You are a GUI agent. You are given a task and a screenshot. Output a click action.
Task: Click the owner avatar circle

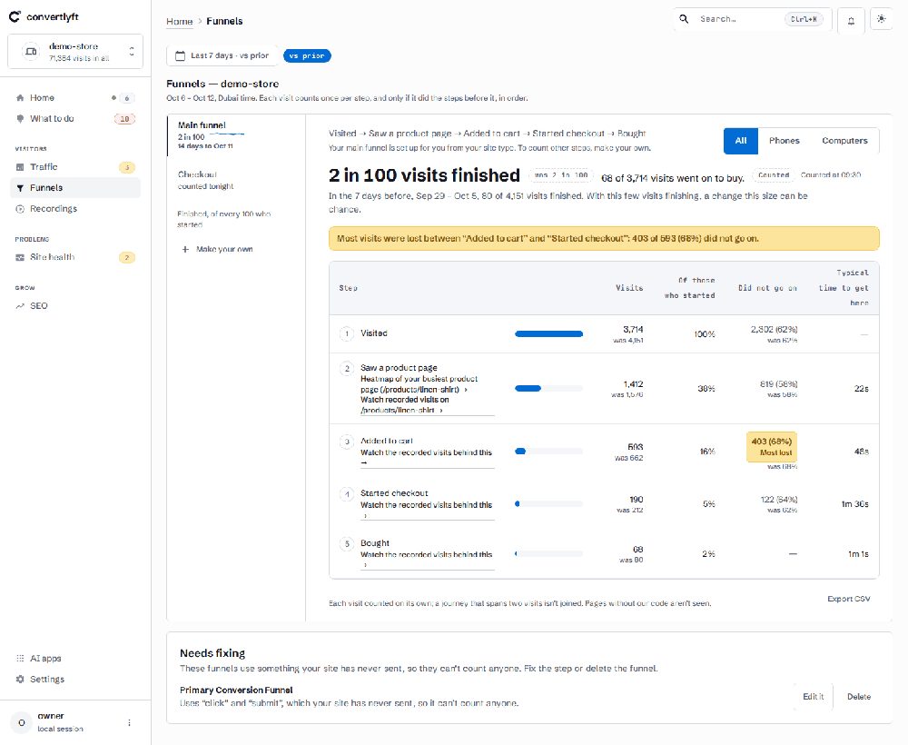(x=22, y=722)
